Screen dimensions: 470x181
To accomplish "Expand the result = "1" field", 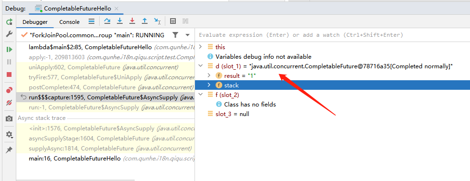I will (x=209, y=76).
